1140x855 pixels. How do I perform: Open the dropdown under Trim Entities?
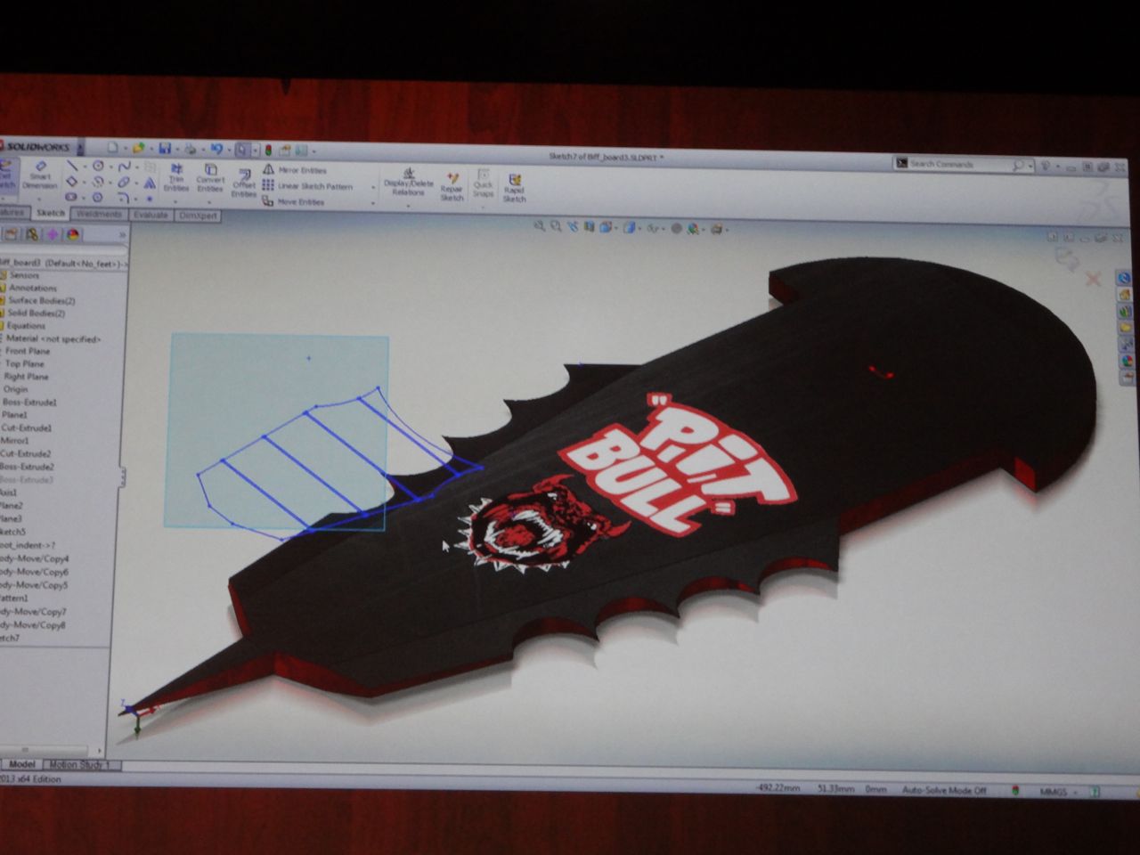[176, 201]
